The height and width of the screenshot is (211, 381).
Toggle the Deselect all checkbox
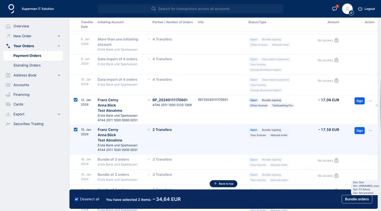click(x=77, y=199)
